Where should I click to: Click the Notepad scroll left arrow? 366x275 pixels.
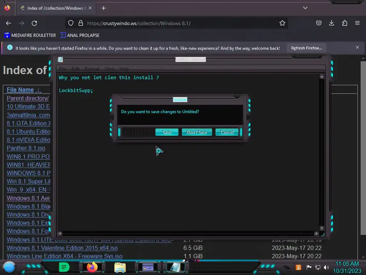tap(60, 233)
